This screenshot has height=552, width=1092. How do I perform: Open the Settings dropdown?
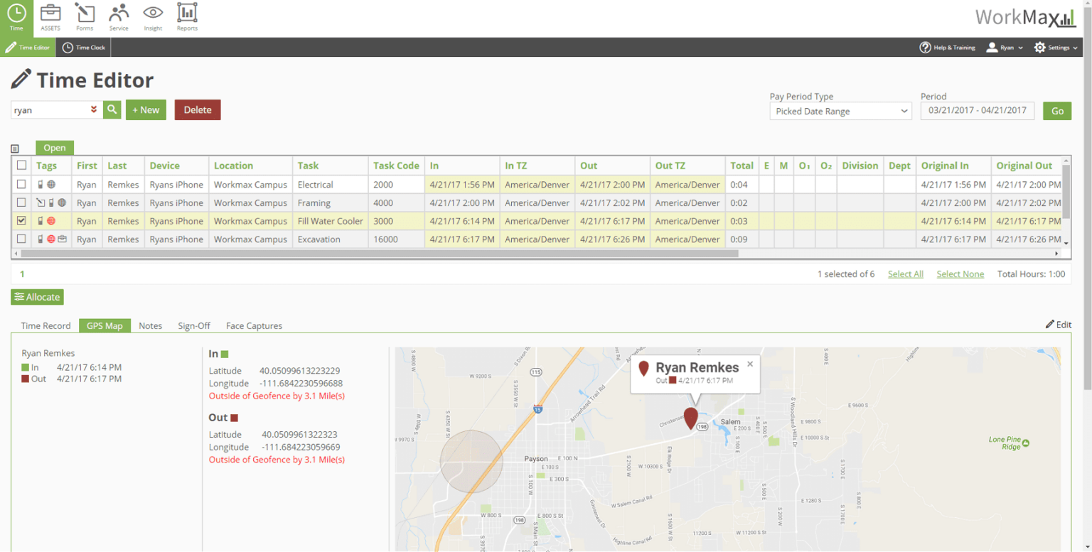(1056, 48)
